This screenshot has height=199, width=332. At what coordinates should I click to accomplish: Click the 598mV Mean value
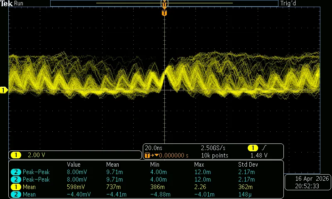point(76,187)
